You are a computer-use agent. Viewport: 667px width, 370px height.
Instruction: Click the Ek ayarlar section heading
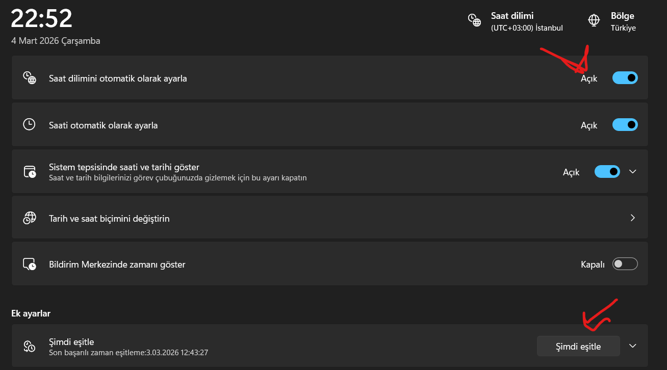coord(31,313)
